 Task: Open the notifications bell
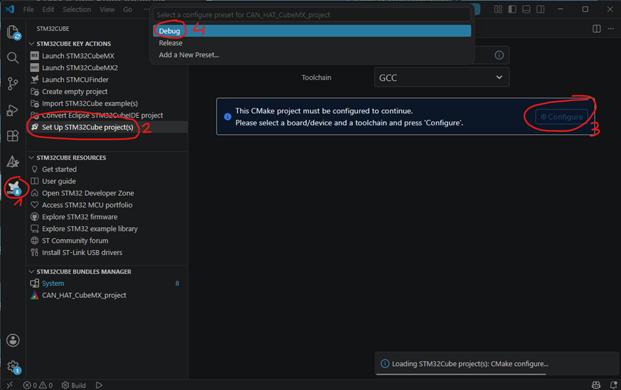613,385
